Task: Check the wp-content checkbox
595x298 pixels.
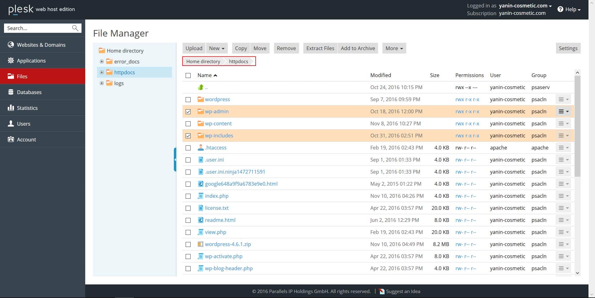Action: (188, 124)
